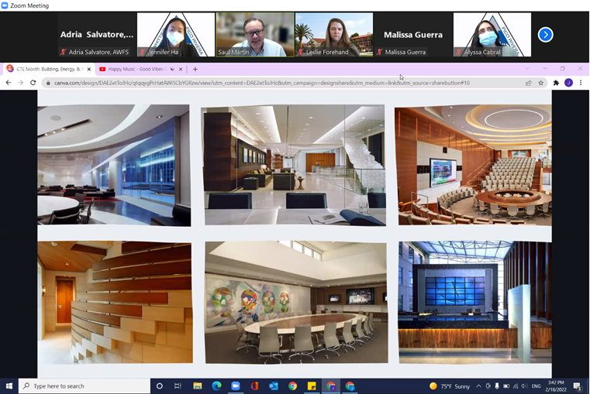The width and height of the screenshot is (590, 394).
Task: Click the browser back arrow
Action: tap(9, 83)
